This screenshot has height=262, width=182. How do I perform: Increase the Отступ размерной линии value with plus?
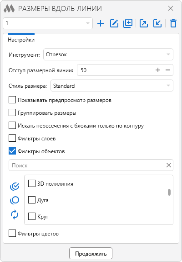coord(158,70)
